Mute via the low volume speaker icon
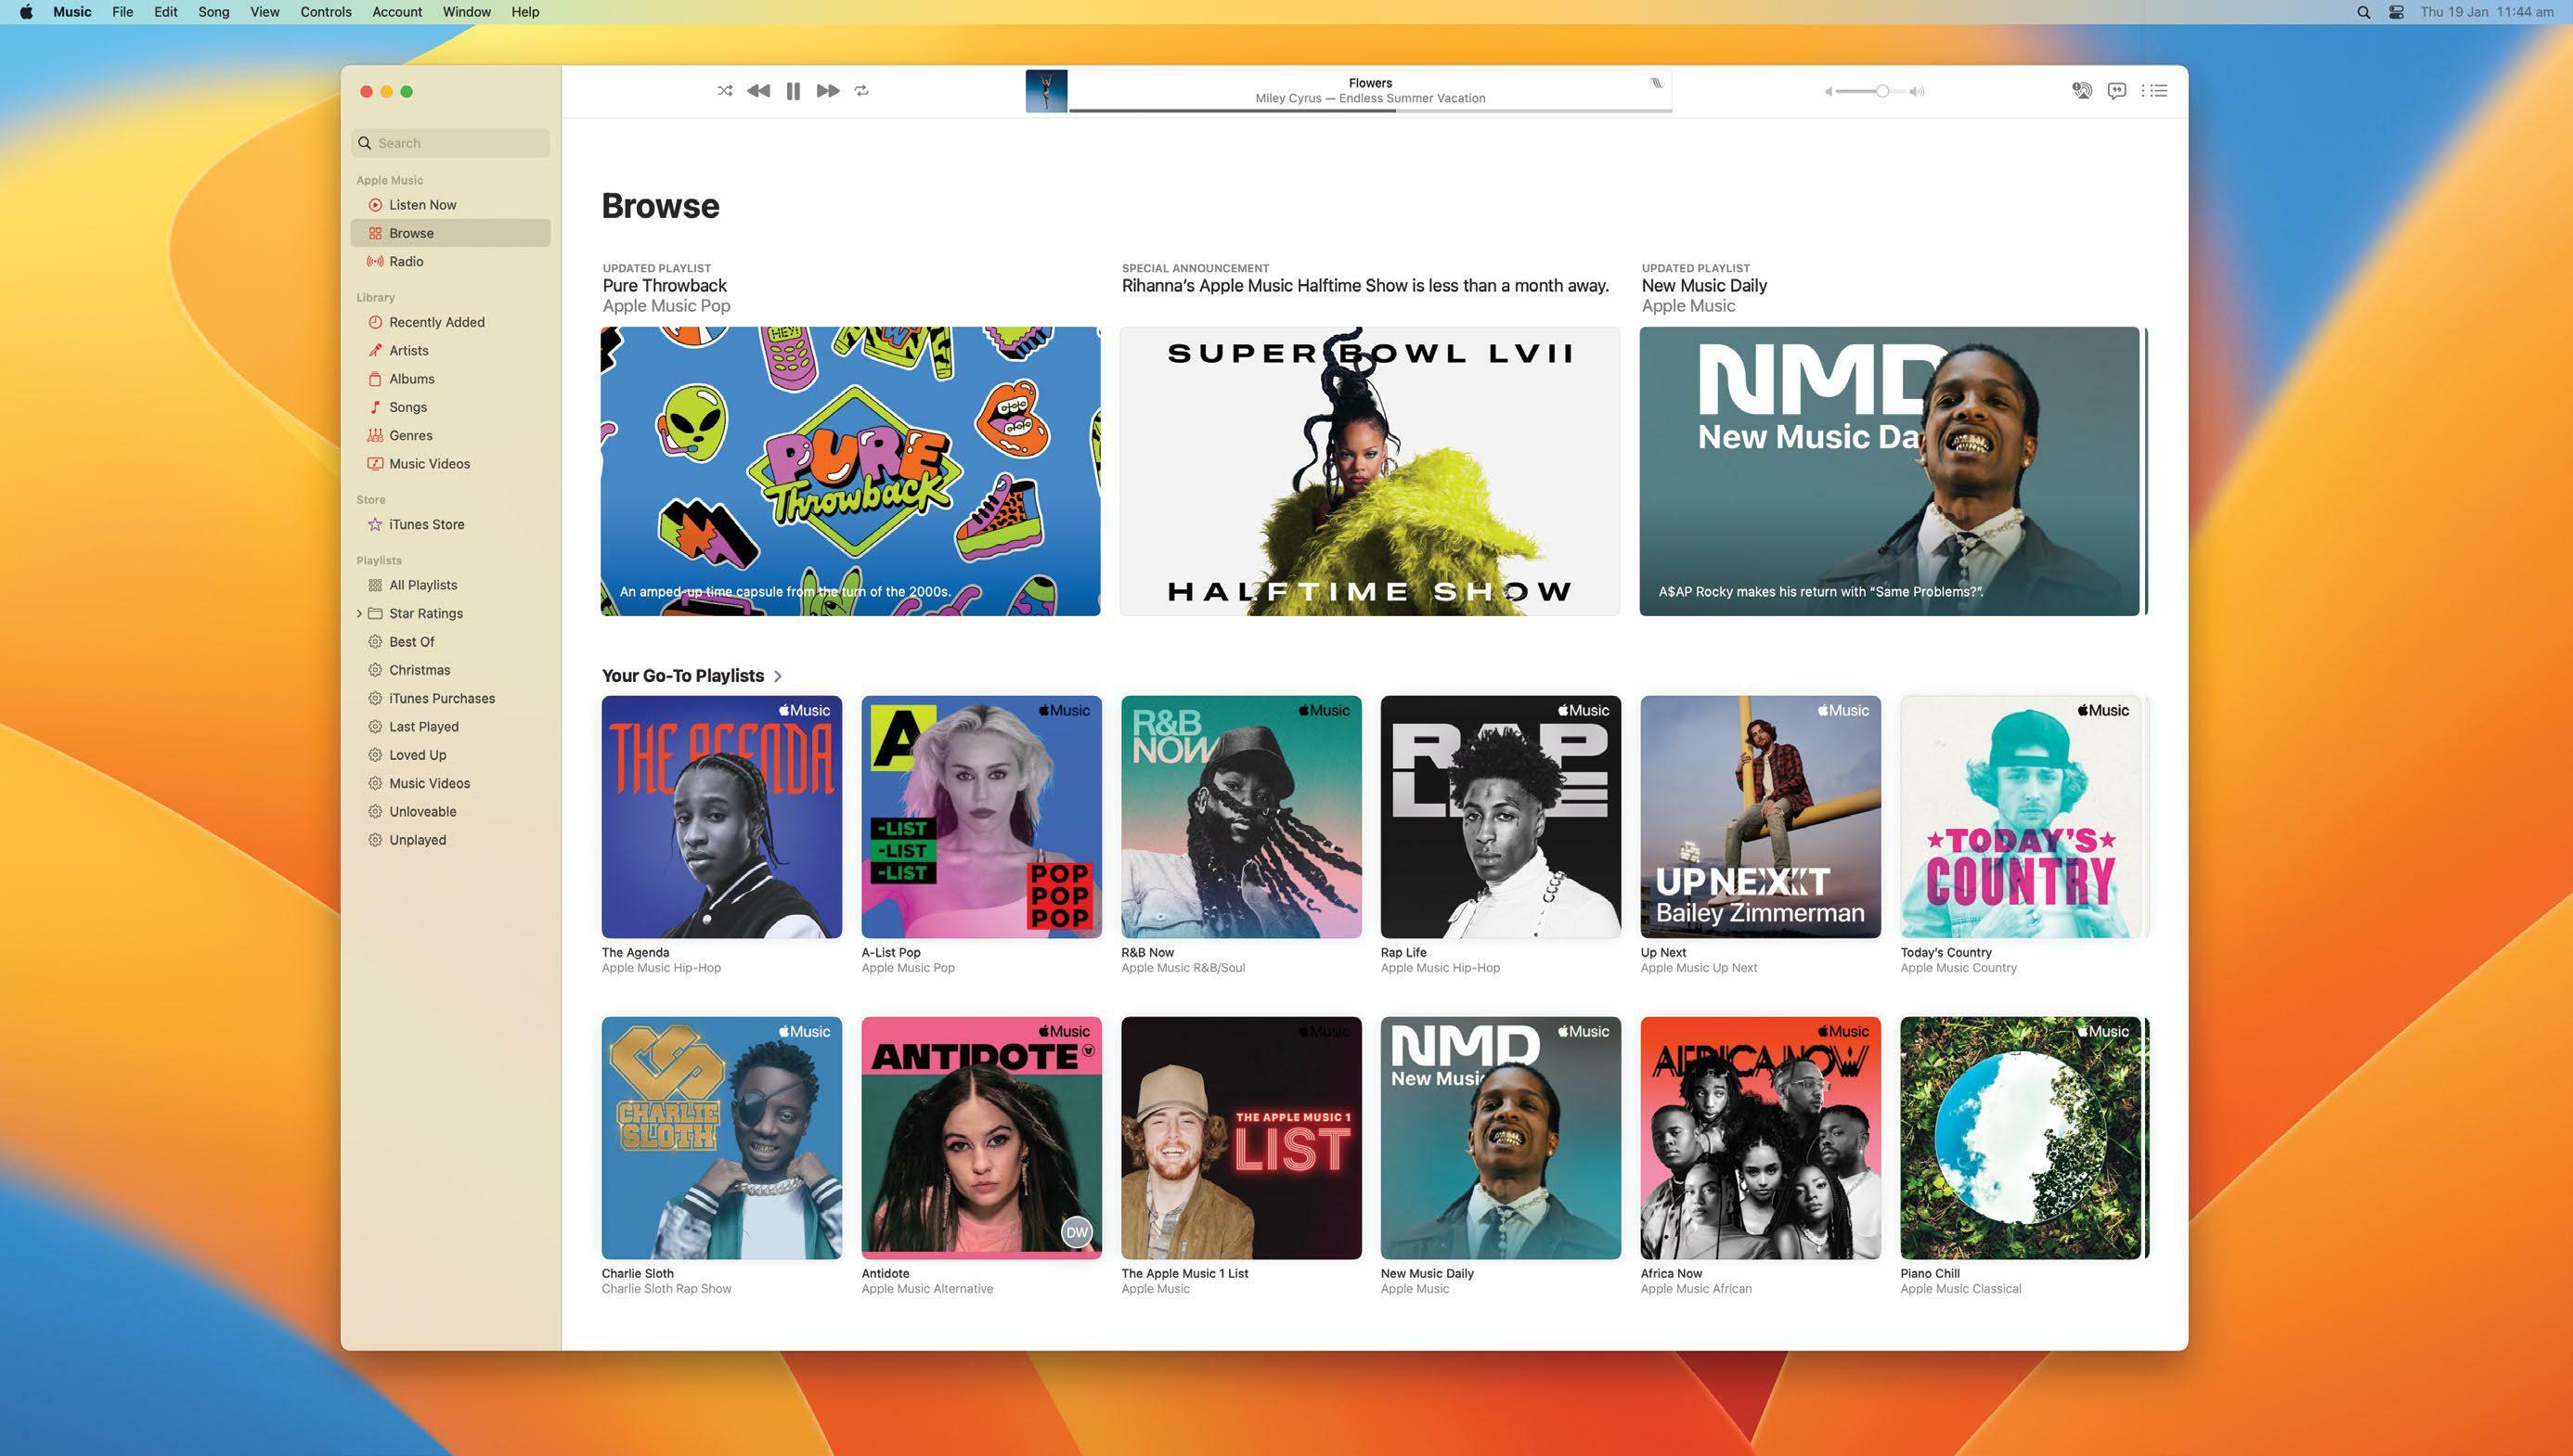This screenshot has width=2573, height=1456. click(1828, 91)
